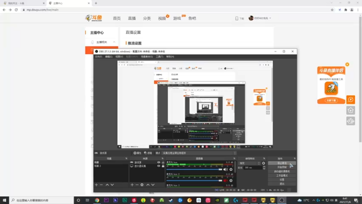Remove the selected source with the minus icon
This screenshot has height=204, width=362.
click(137, 185)
